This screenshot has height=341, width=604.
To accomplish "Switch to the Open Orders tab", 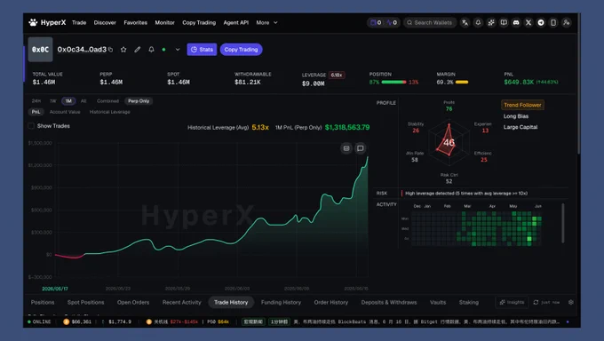I will coord(133,303).
